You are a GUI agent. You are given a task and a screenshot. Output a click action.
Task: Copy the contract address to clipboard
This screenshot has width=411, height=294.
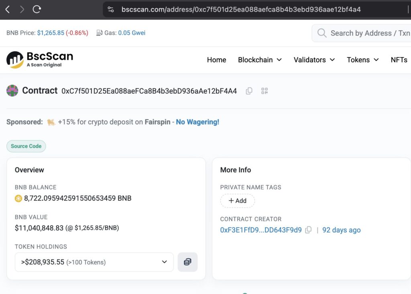(249, 91)
